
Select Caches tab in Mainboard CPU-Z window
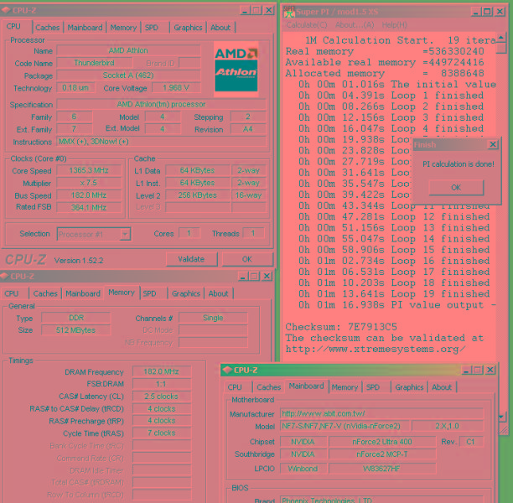click(x=268, y=387)
